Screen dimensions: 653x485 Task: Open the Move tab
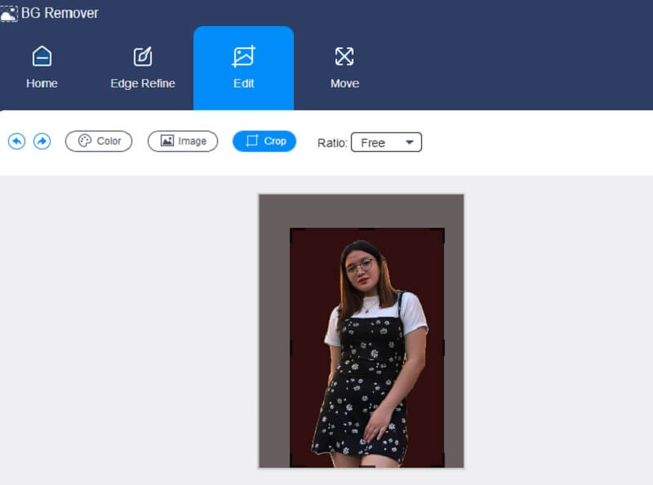(x=344, y=69)
